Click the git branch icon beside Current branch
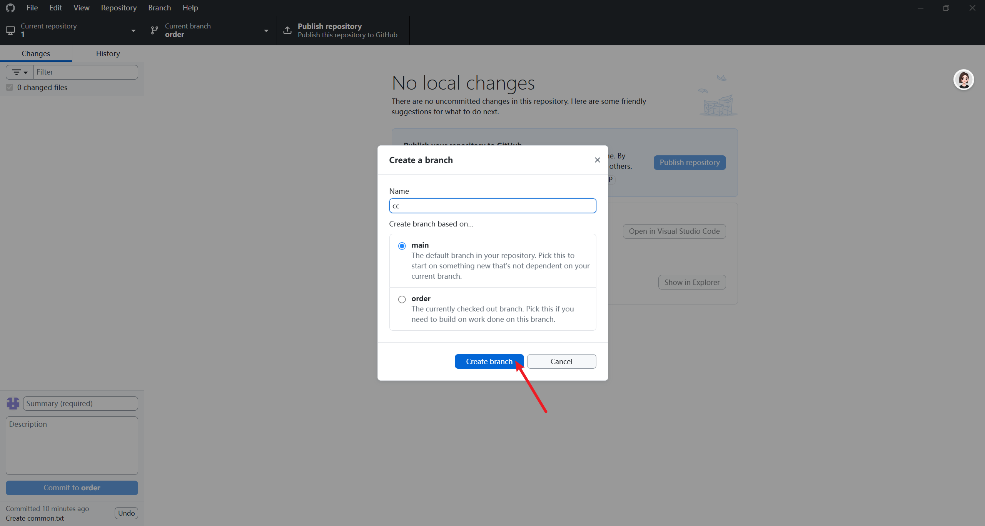 point(155,30)
